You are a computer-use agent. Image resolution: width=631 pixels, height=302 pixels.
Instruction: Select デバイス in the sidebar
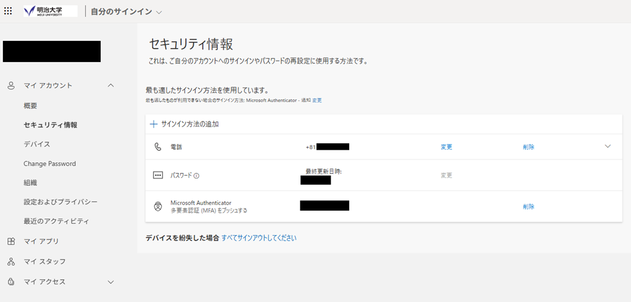point(37,144)
